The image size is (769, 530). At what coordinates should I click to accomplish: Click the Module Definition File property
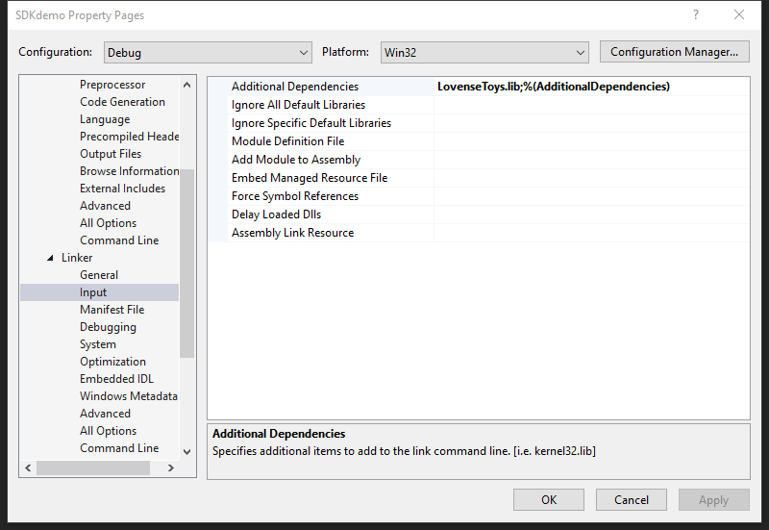click(x=287, y=141)
